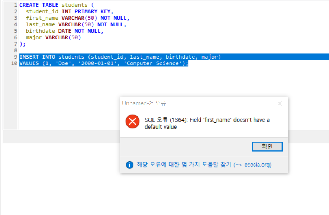The image size is (329, 215).
Task: Click the major VARCHAR(50) declaration
Action: (54, 37)
